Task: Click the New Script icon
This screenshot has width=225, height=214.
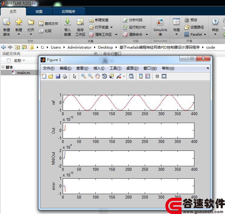Action: tap(7, 22)
